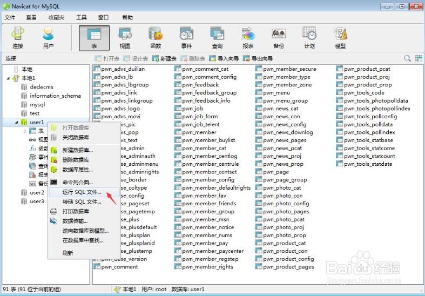425x296 pixels.
Task: Choose 数据库属性... in context menu
Action: (x=84, y=170)
